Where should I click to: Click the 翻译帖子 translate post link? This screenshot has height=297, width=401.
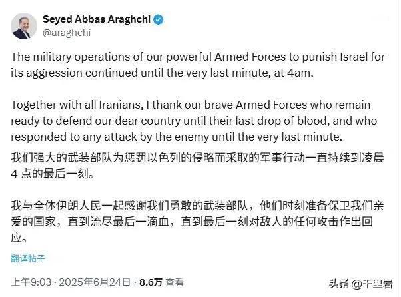click(28, 258)
